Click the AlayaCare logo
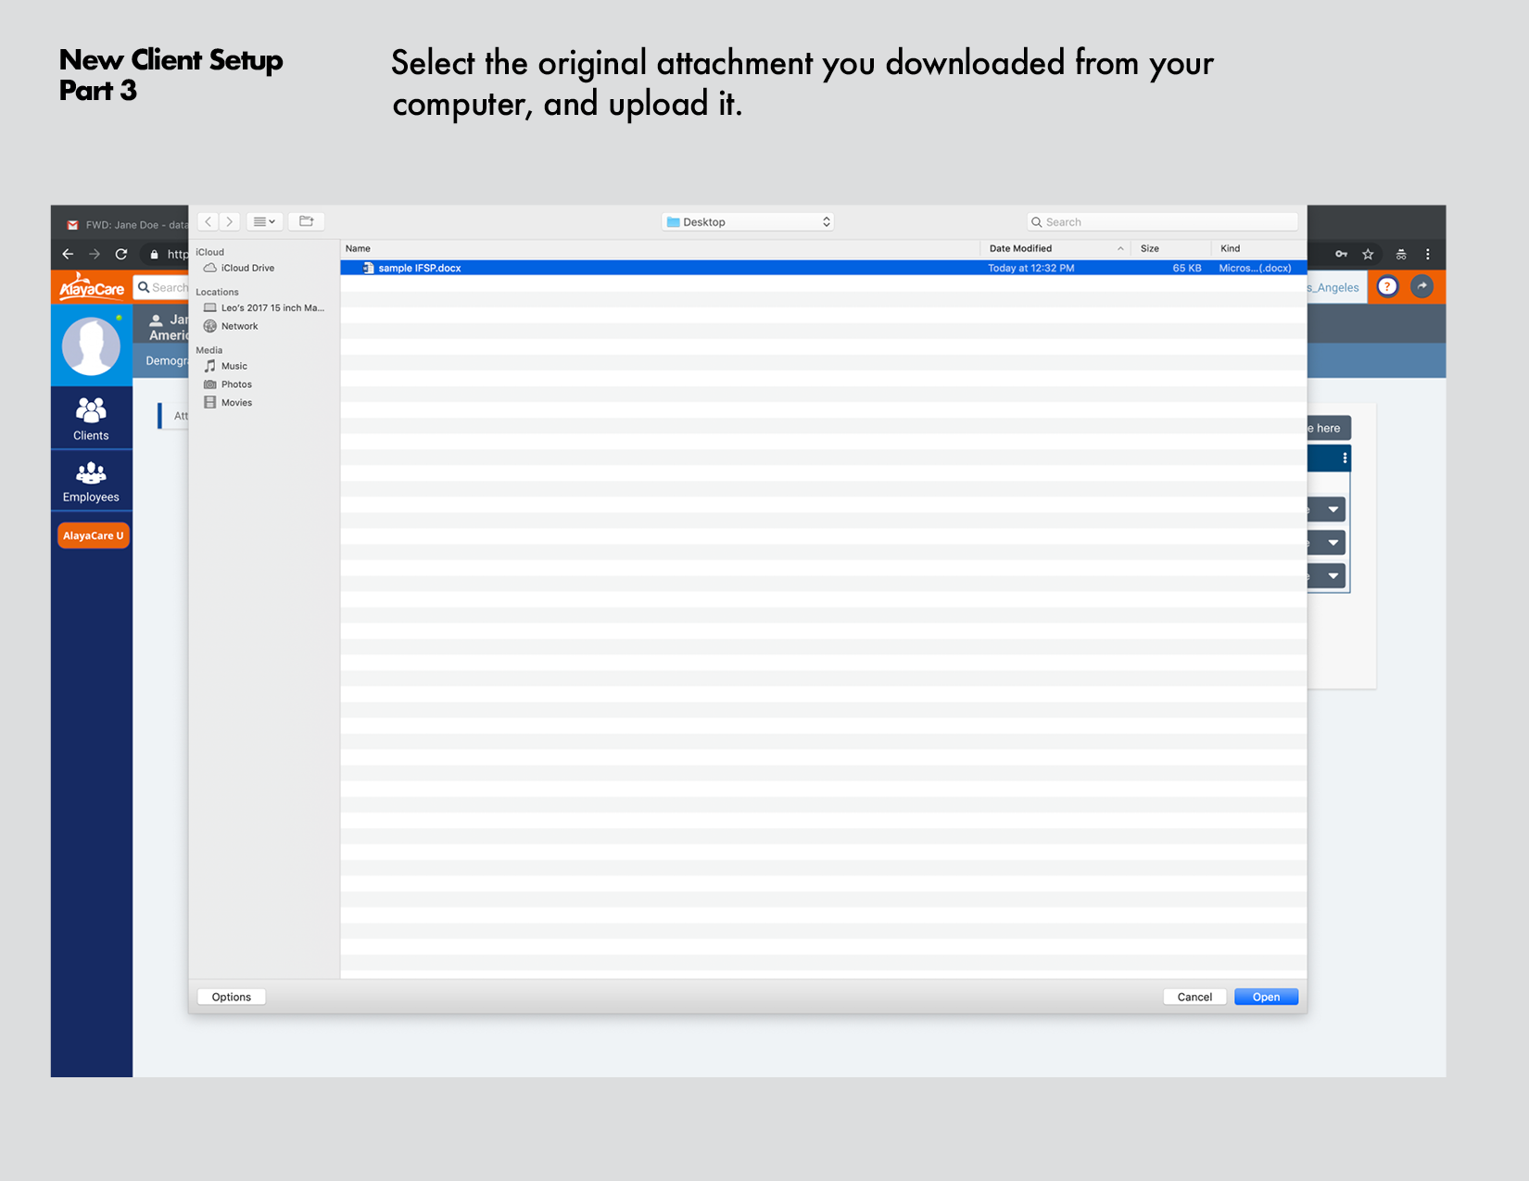Screen dimensions: 1529x1181 (x=91, y=287)
